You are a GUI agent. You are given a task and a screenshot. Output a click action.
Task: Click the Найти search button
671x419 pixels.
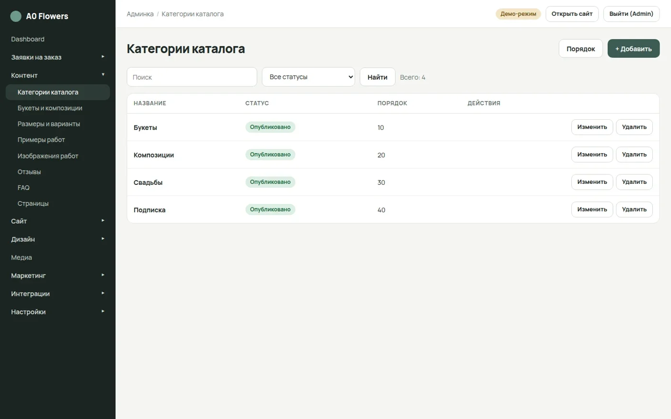[x=378, y=77]
